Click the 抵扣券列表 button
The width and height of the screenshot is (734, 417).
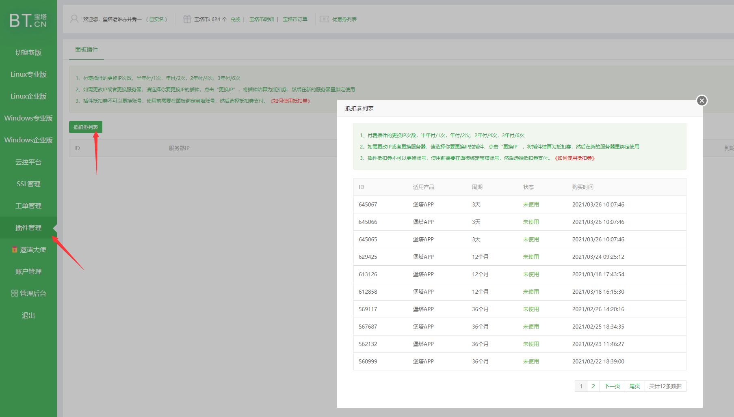[x=86, y=127]
